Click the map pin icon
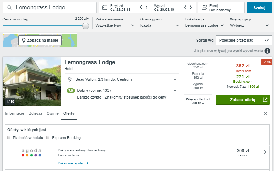The width and height of the screenshot is (274, 171). [x=24, y=41]
